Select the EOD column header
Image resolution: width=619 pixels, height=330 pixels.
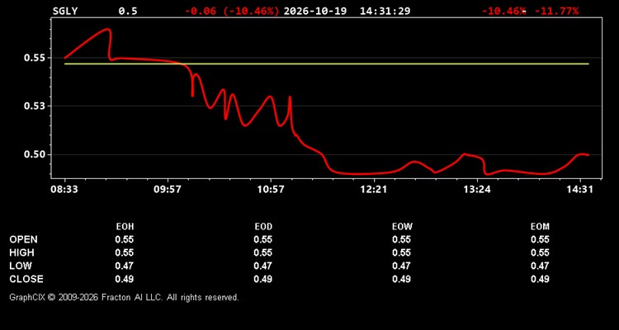tap(263, 227)
